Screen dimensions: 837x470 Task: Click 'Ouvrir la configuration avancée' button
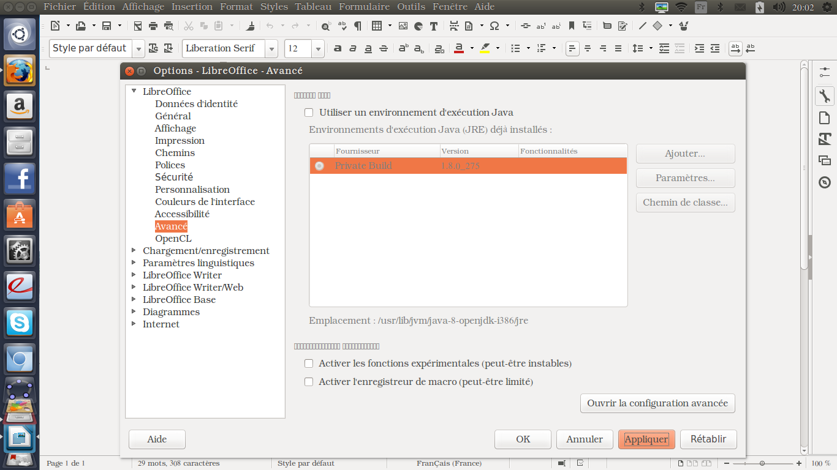pos(657,403)
